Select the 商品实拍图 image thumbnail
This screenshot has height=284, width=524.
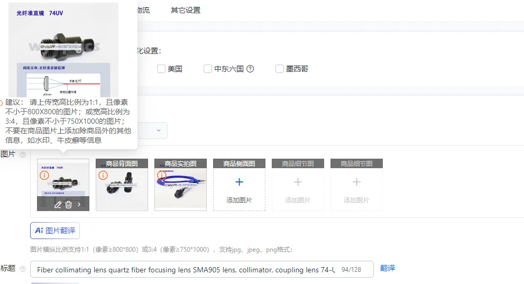[180, 185]
